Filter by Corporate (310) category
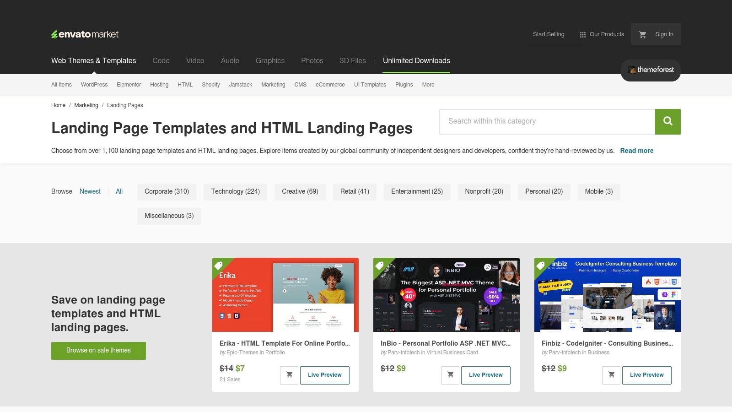Image resolution: width=732 pixels, height=412 pixels. click(167, 192)
